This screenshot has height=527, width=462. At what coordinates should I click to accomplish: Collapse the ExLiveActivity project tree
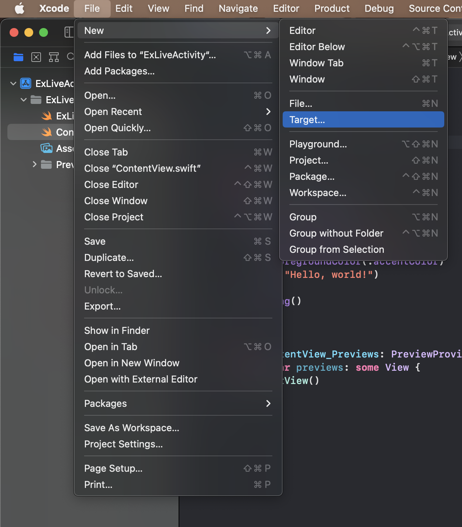coord(13,84)
